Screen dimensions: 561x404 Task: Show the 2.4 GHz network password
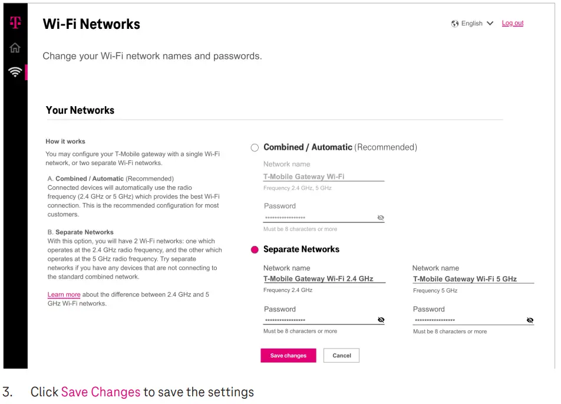point(381,320)
